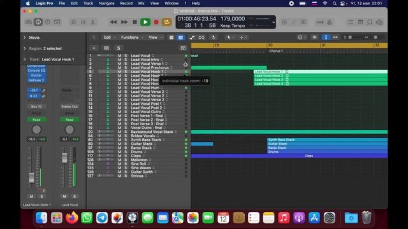Open the Functions menu in Tracks area

[x=132, y=38]
